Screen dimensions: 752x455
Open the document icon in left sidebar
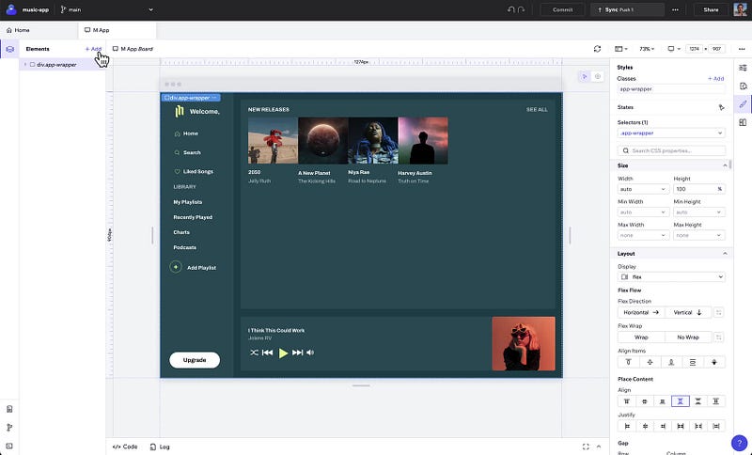pyautogui.click(x=9, y=409)
